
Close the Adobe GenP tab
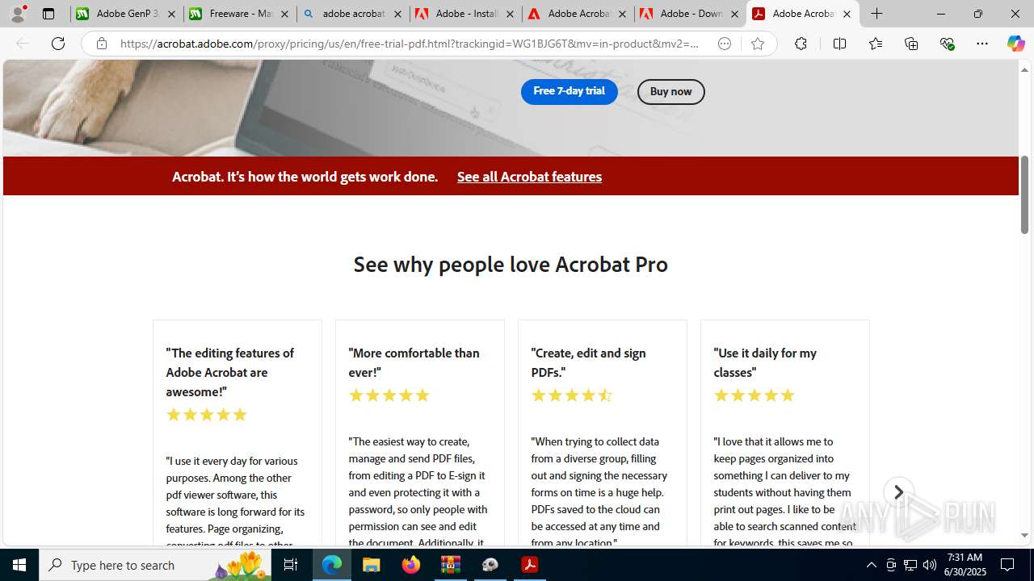tap(171, 14)
